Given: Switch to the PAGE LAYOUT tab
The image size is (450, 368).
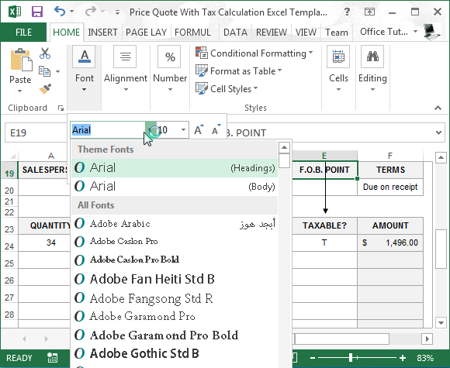Looking at the screenshot, I should click(146, 32).
